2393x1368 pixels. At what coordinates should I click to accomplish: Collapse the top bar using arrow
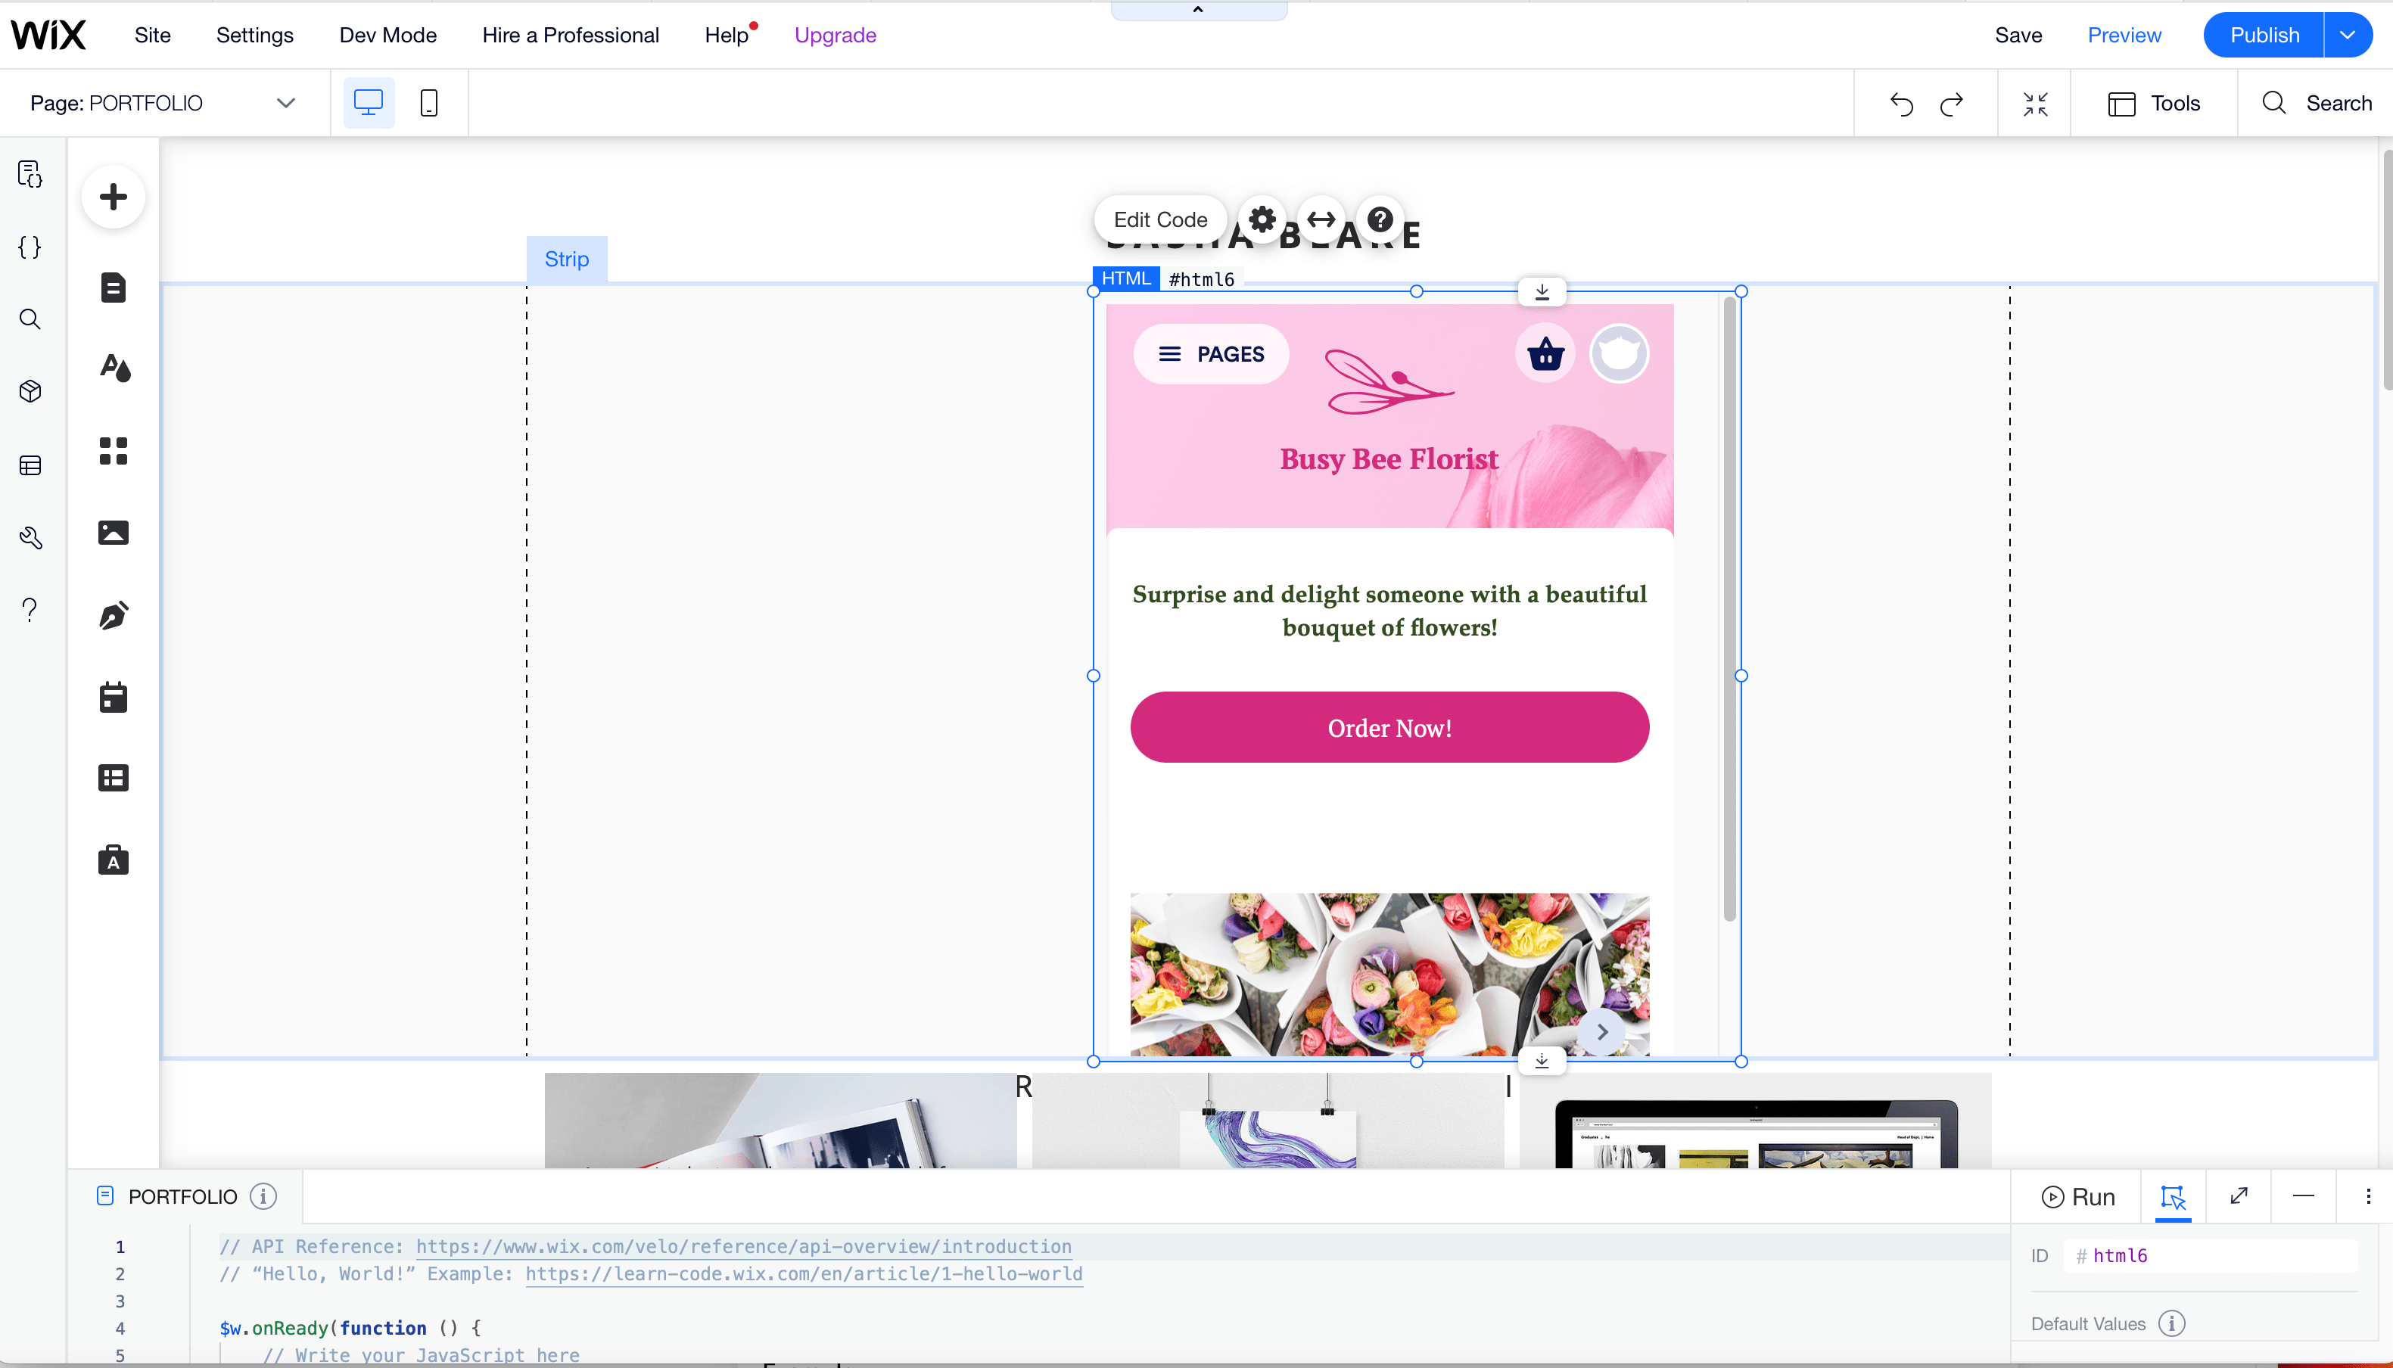pos(1198,9)
